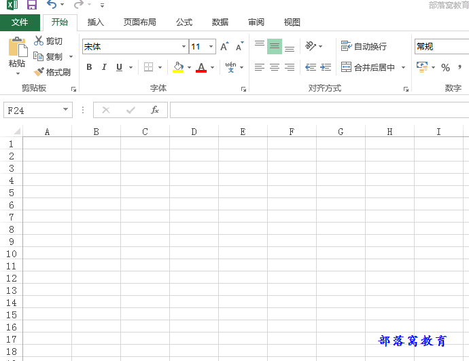Expand the font color dropdown arrow
This screenshot has width=469, height=361.
212,67
